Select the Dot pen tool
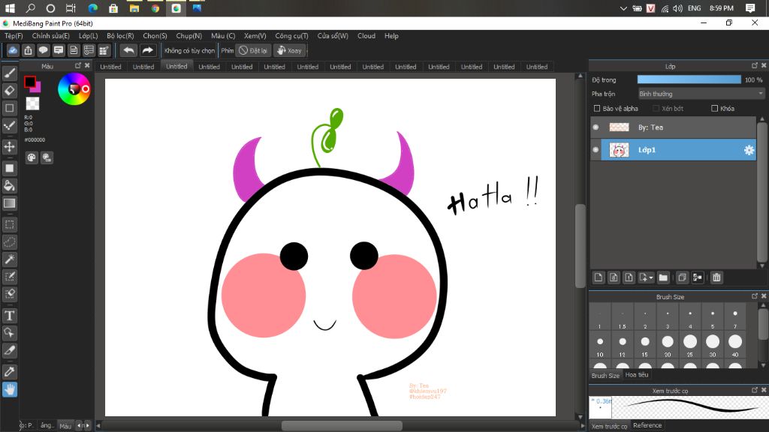Image resolution: width=769 pixels, height=432 pixels. click(x=9, y=125)
